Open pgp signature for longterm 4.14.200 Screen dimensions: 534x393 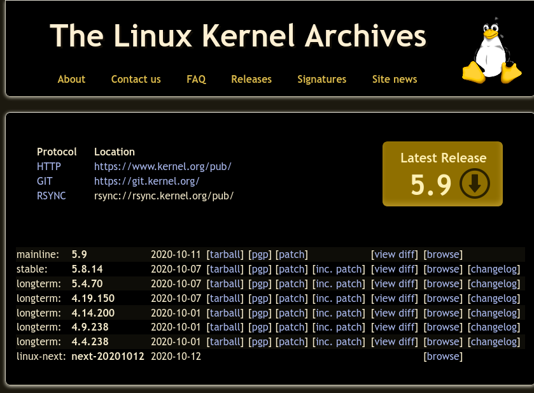pos(260,313)
